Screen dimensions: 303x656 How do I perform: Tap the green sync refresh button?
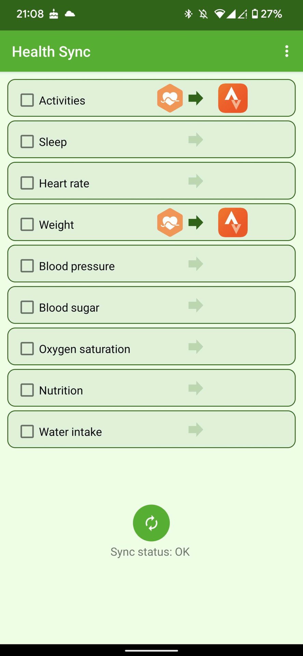pyautogui.click(x=151, y=523)
